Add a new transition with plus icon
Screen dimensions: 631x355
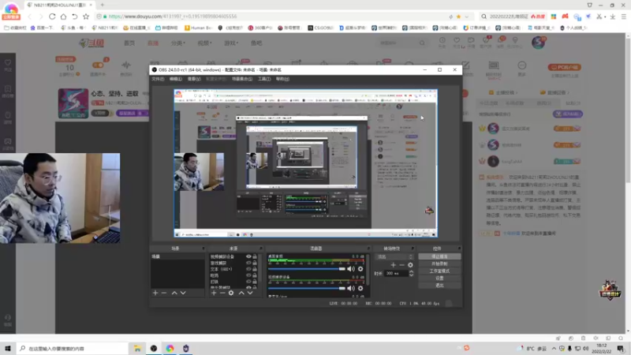[393, 265]
